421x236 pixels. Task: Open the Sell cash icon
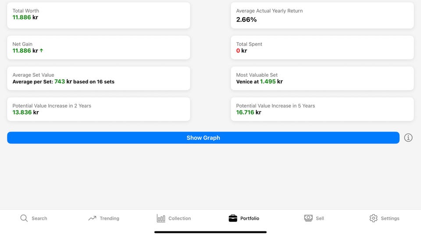308,218
